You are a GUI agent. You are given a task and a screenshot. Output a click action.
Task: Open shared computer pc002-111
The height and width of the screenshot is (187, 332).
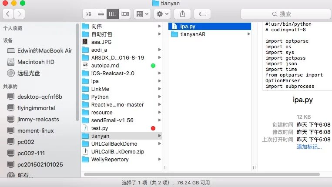26,154
